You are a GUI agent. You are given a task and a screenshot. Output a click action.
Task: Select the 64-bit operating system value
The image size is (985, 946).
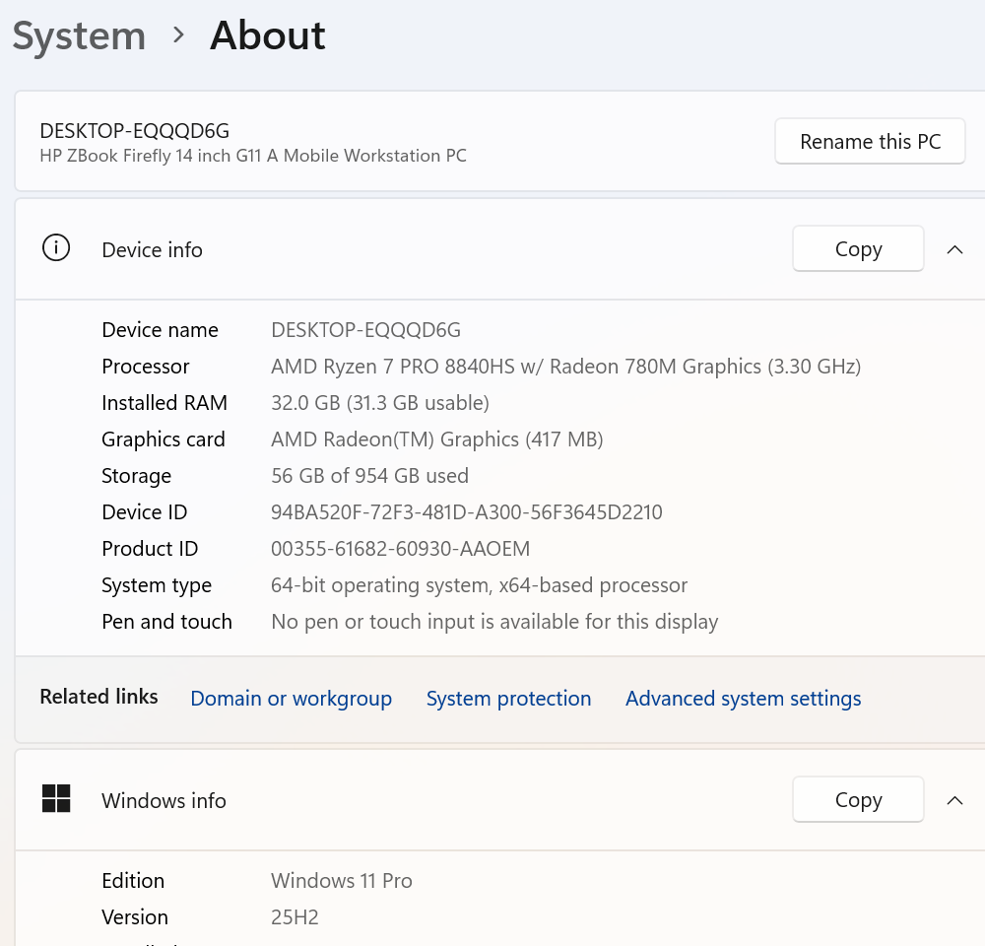tap(479, 584)
